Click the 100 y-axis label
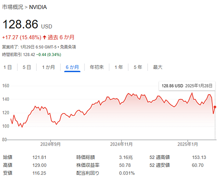 6,126
